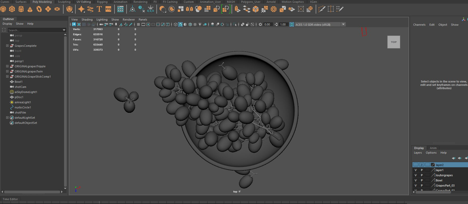
Task: Toggle visibility of the Bowl layer
Action: [416, 180]
